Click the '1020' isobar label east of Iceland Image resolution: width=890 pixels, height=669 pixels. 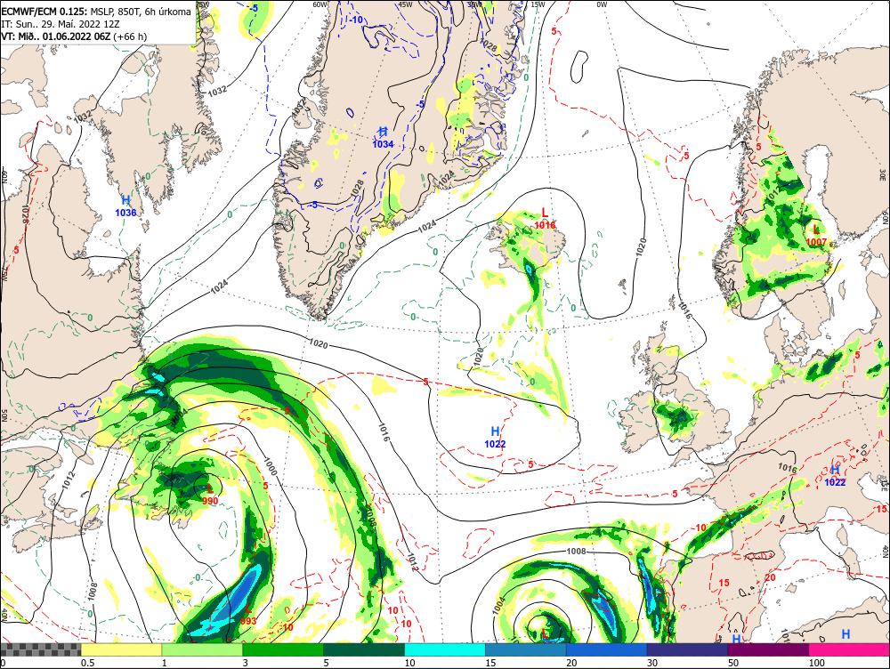[x=641, y=247]
